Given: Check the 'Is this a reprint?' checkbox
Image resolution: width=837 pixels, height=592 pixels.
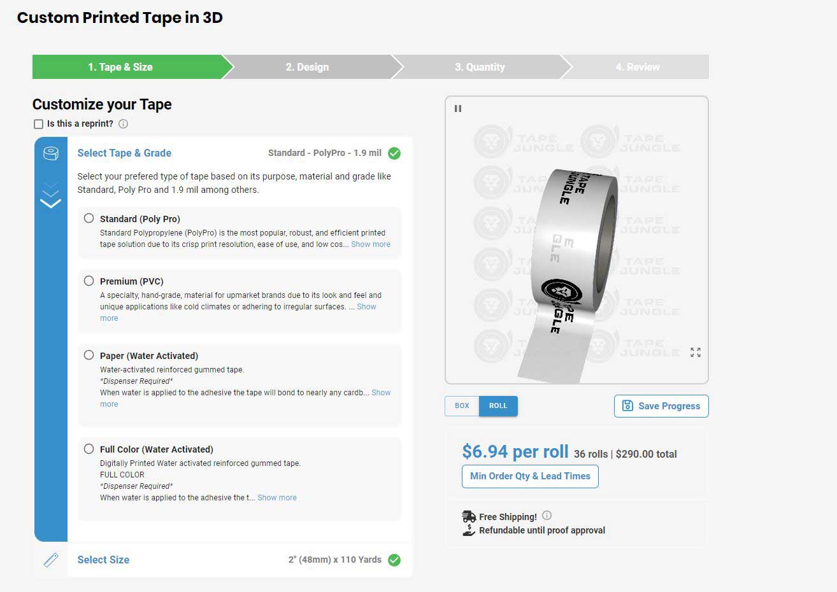Looking at the screenshot, I should point(38,123).
